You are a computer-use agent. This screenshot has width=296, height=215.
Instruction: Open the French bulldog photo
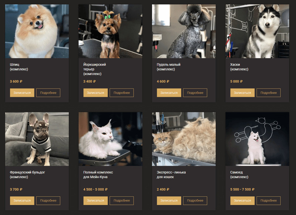click(x=37, y=139)
